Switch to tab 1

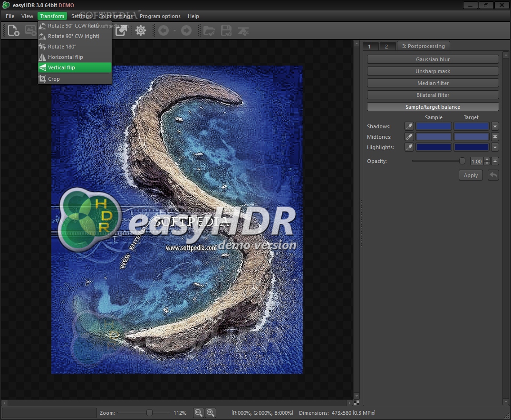click(x=371, y=46)
